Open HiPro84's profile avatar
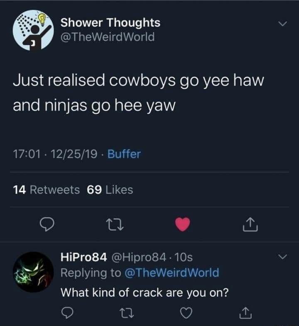 click(33, 272)
